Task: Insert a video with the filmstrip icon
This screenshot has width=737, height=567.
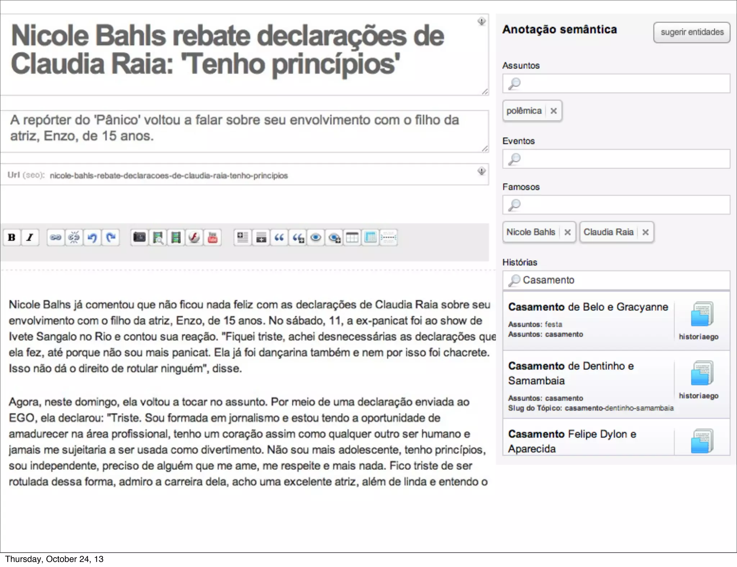Action: coord(176,237)
